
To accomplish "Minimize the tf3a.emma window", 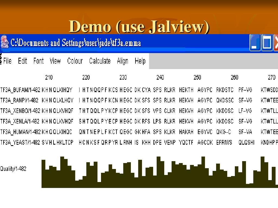I will pyautogui.click(x=255, y=43).
